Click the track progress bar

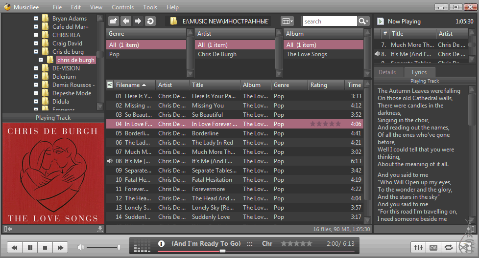coord(256,251)
